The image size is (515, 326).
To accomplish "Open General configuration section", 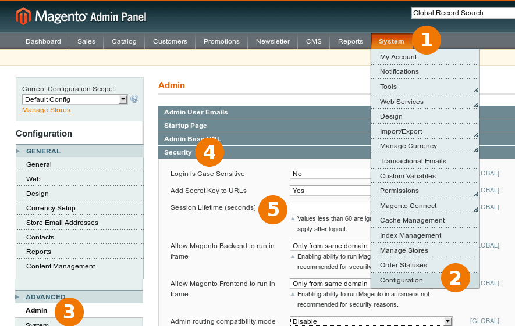I will coord(79,164).
